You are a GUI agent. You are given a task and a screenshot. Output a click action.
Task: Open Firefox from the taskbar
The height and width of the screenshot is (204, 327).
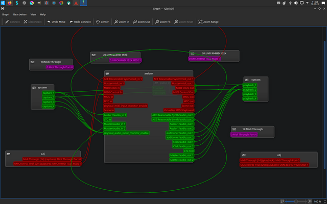10,3
